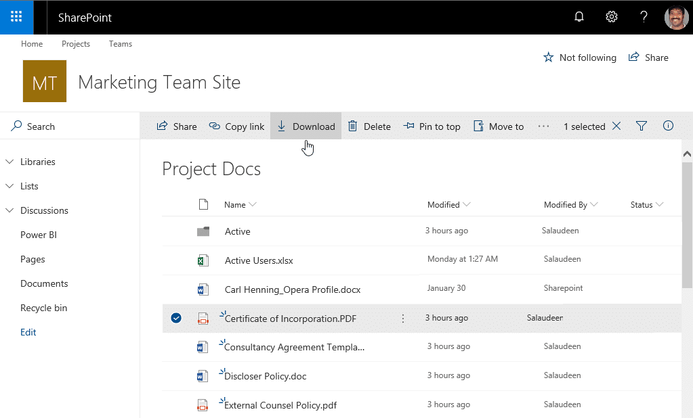
Task: Pin the selected document to top
Action: click(432, 126)
